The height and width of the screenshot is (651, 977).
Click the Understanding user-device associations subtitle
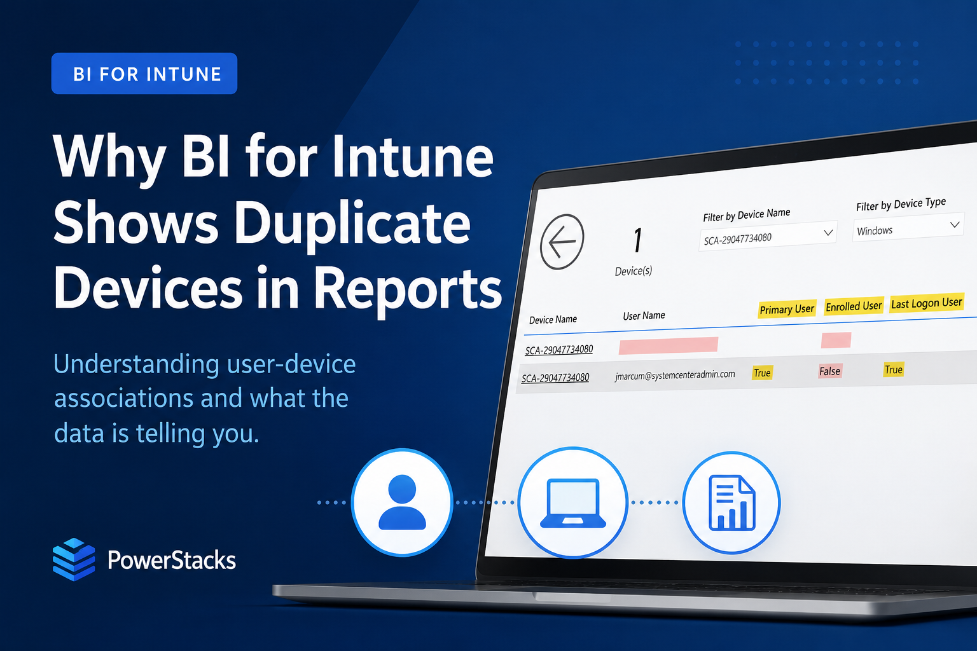205,399
